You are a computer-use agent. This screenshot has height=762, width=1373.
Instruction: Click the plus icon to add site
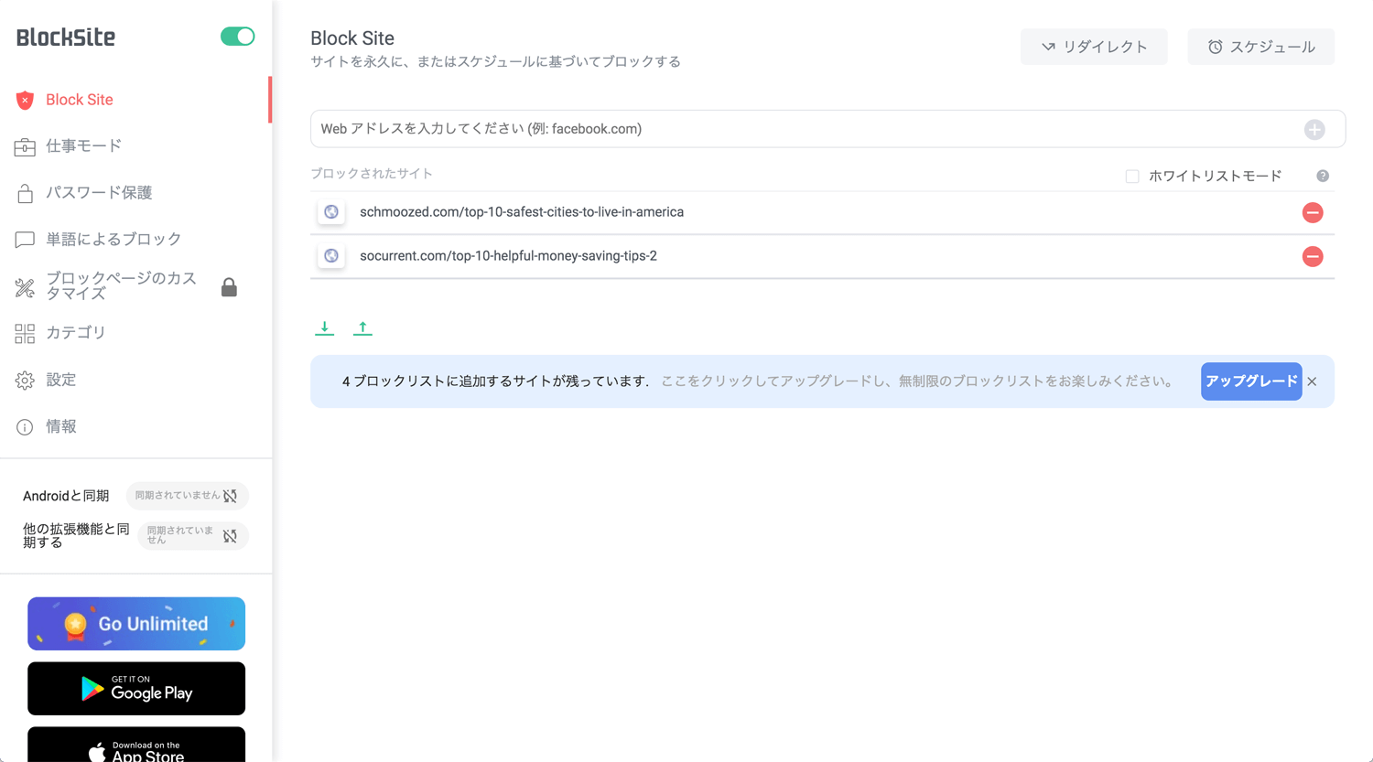point(1314,129)
